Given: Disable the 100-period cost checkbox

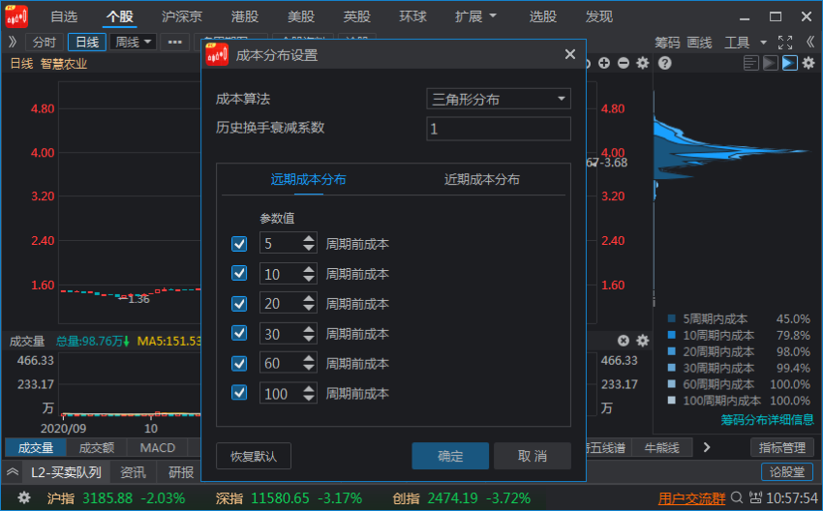Looking at the screenshot, I should coord(240,393).
